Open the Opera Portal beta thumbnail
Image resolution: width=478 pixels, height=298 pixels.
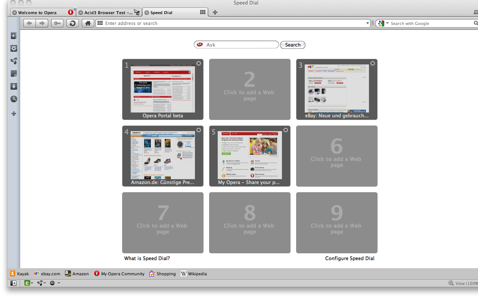coord(163,89)
